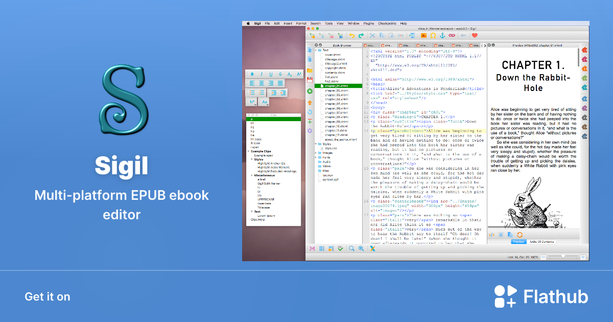613x322 pixels.
Task: Insert special character with Omega icon
Action: click(433, 35)
